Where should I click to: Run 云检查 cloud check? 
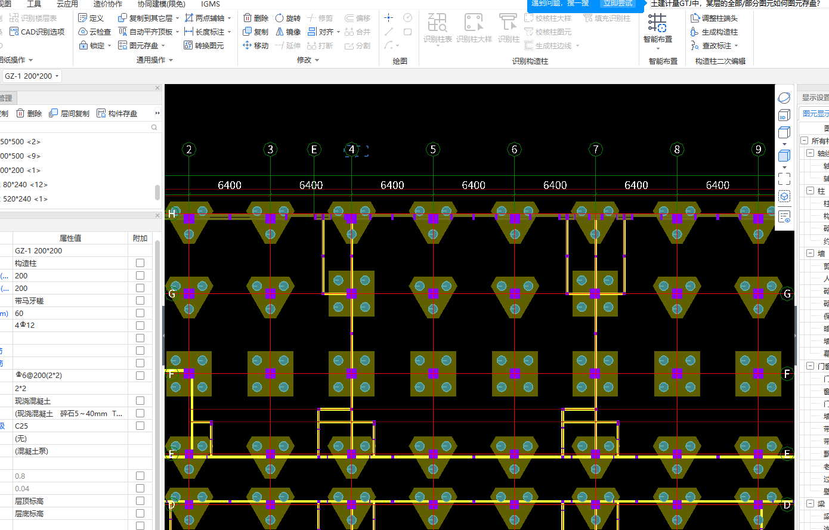click(x=95, y=32)
